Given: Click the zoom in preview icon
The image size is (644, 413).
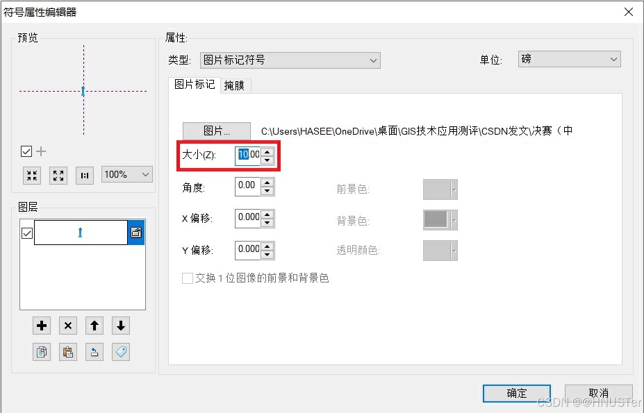Looking at the screenshot, I should tap(58, 176).
